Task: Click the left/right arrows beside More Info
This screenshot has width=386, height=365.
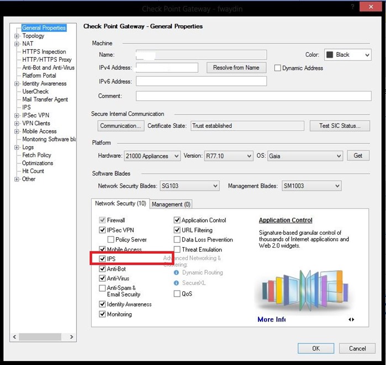Action: [x=351, y=319]
